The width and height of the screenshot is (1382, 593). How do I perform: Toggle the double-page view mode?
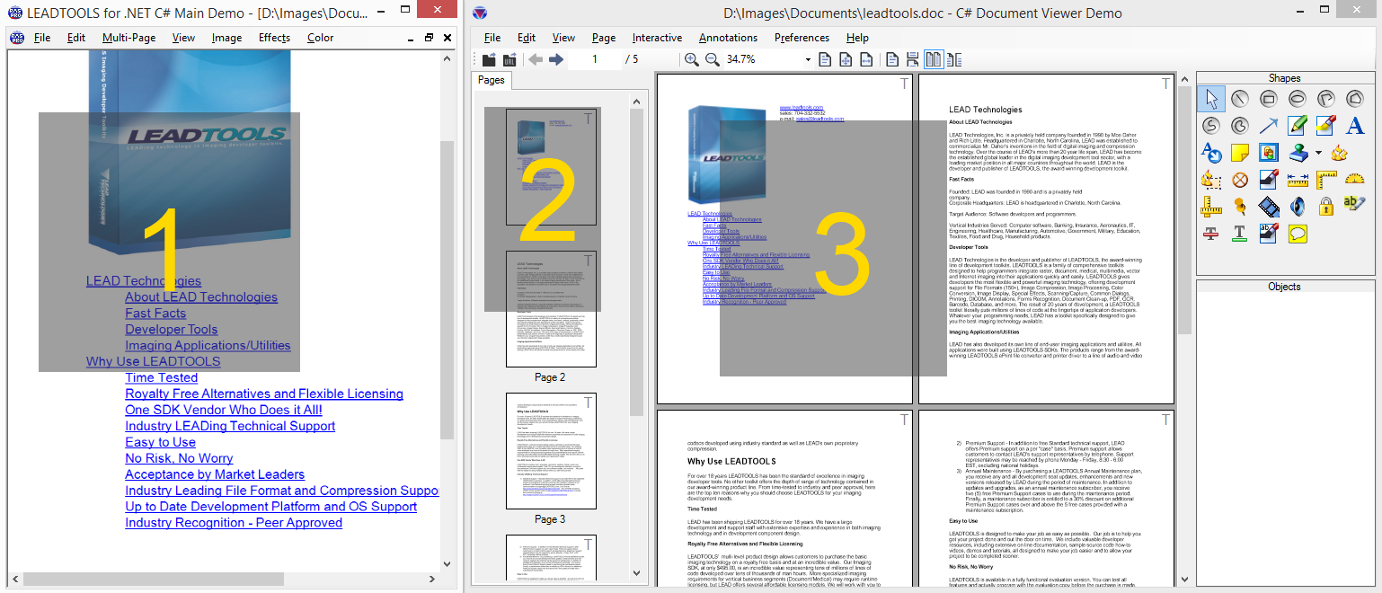tap(933, 59)
